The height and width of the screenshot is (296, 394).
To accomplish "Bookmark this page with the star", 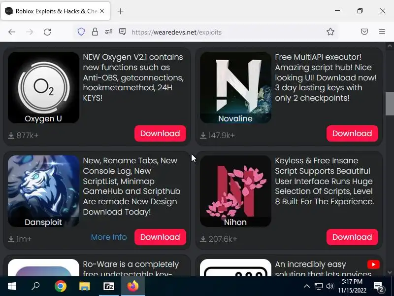I will 330,32.
